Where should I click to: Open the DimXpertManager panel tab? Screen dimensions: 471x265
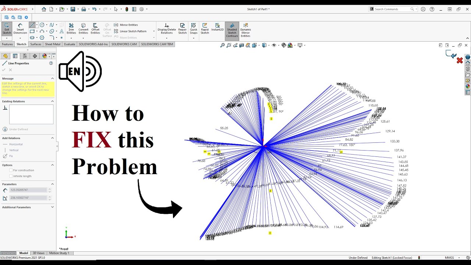35,56
